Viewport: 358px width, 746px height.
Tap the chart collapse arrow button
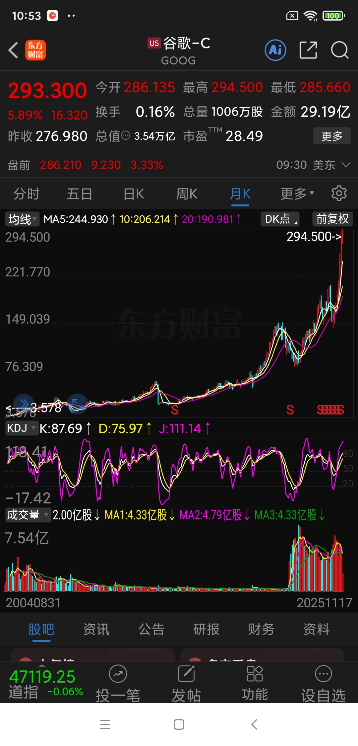coord(77,404)
